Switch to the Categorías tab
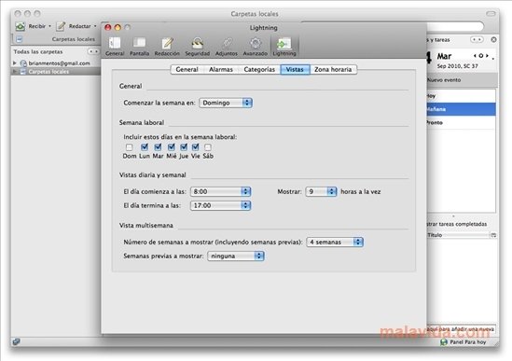The width and height of the screenshot is (512, 361). tap(259, 69)
